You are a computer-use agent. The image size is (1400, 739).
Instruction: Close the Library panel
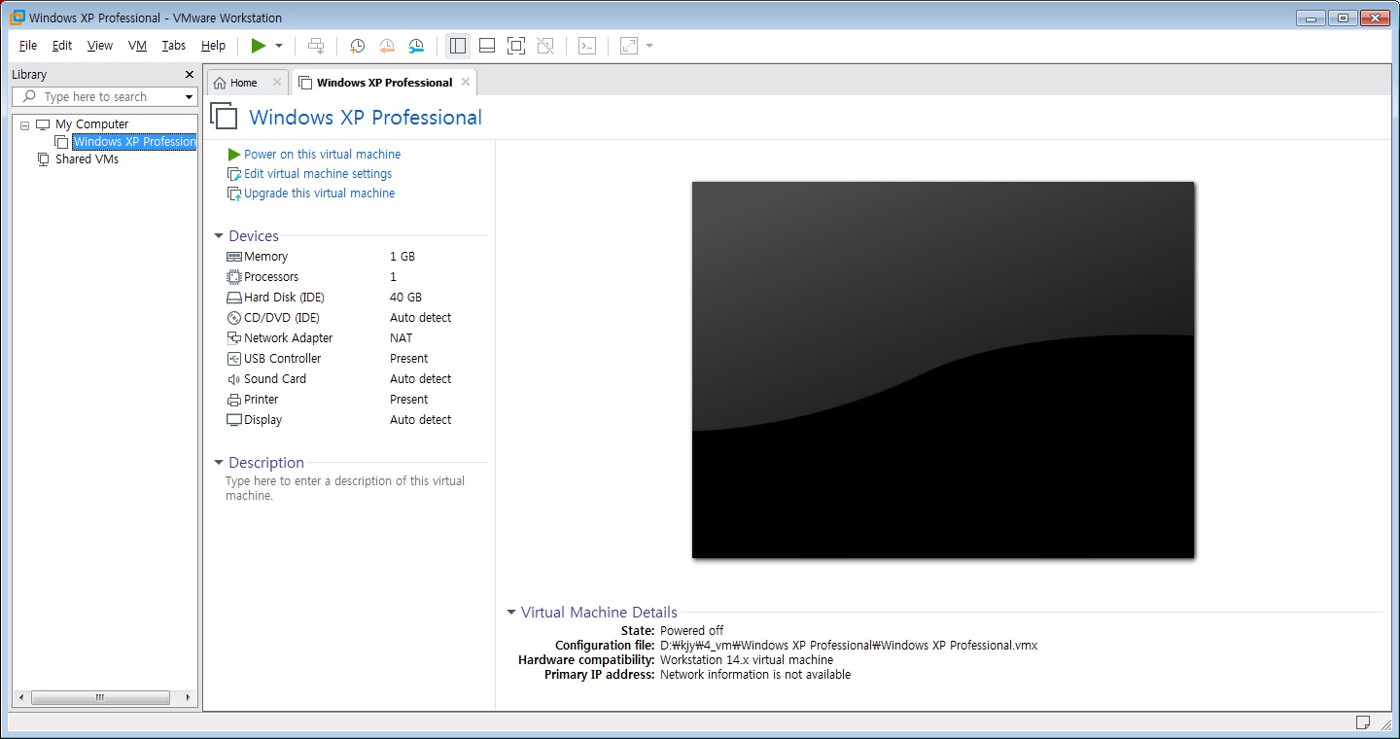tap(190, 75)
